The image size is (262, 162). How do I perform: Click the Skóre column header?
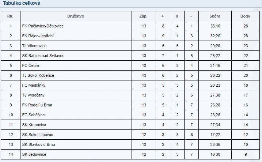coord(215,16)
